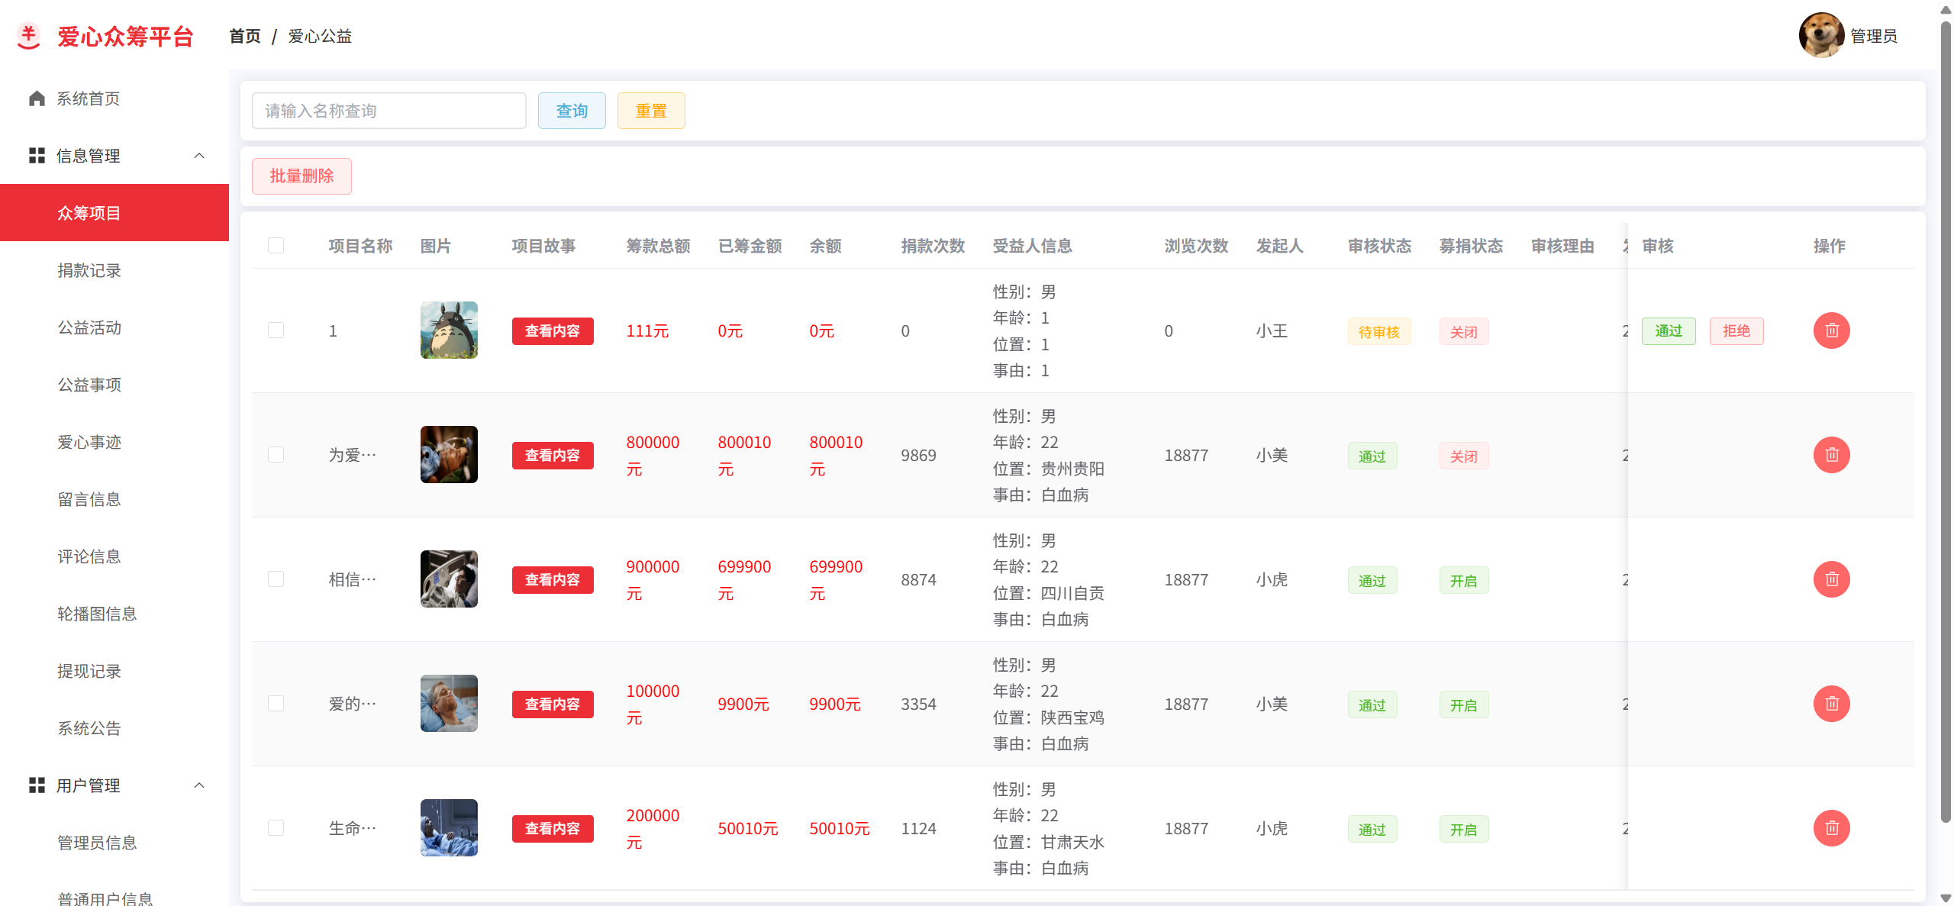Viewport: 1954px width, 906px height.
Task: Click trash icon for 甘肃天水 project row
Action: point(1831,828)
